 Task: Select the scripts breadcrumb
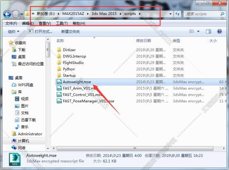click(130, 14)
